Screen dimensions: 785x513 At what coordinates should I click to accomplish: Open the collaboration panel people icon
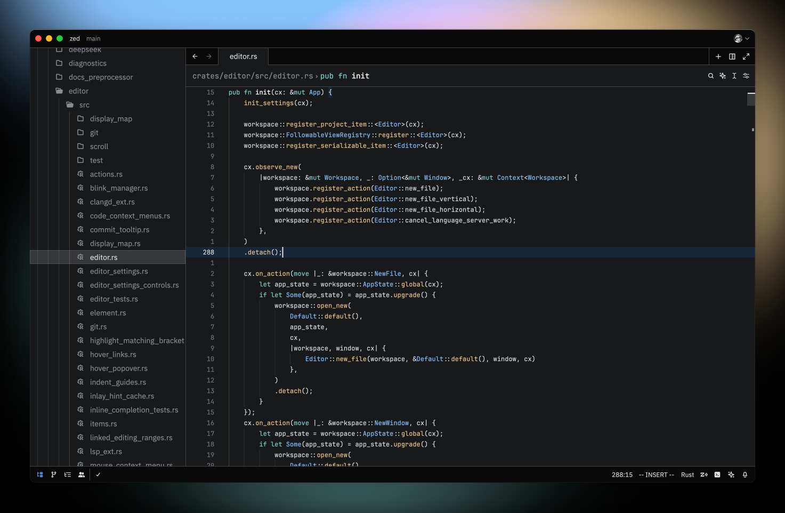point(82,475)
